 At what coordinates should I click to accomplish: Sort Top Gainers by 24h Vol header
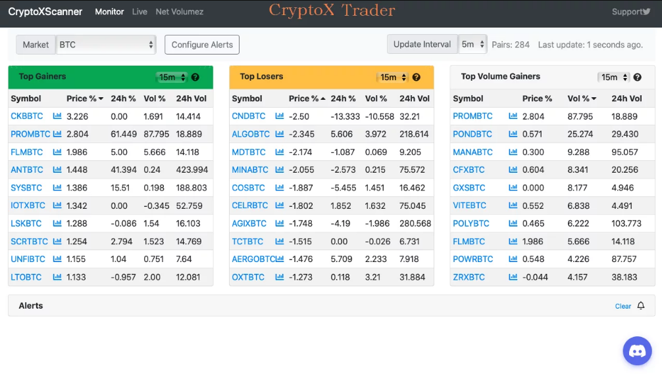pyautogui.click(x=191, y=99)
